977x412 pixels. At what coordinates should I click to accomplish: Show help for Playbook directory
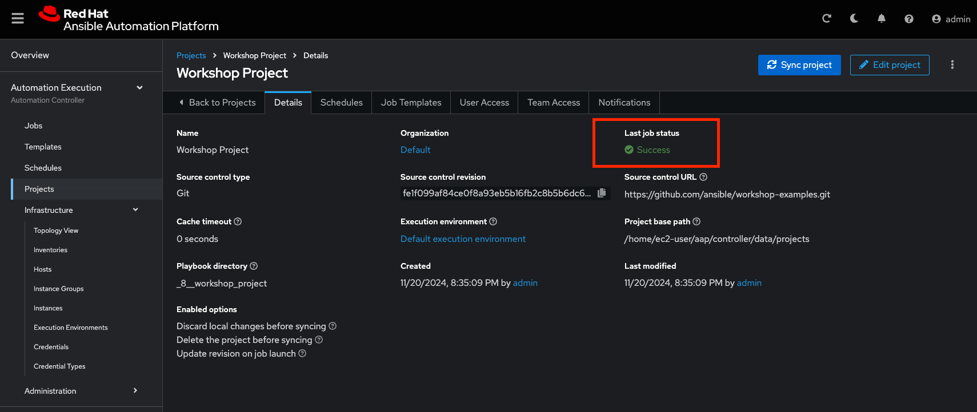pyautogui.click(x=254, y=266)
